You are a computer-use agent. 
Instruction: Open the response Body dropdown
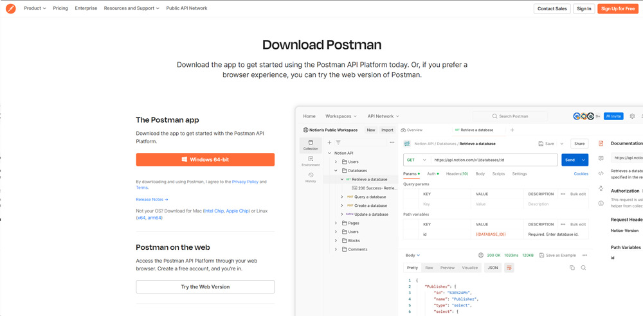(x=413, y=256)
